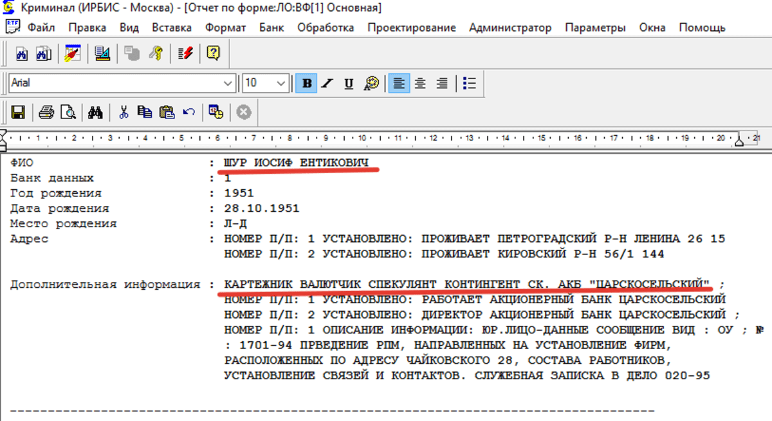Viewport: 772px width, 421px height.
Task: Toggle Italic formatting
Action: tap(327, 83)
